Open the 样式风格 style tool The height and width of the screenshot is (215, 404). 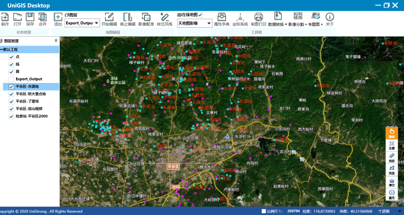click(x=165, y=19)
